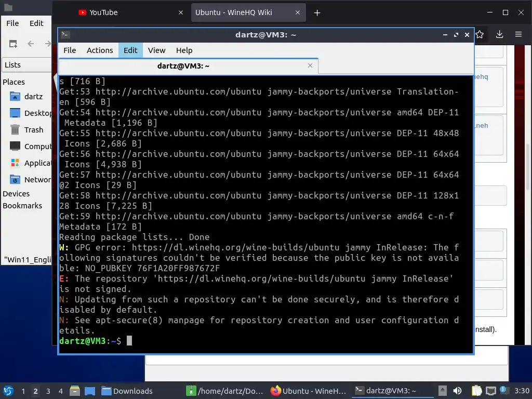Click the Bookmarks heading in sidebar
This screenshot has height=399, width=532.
(22, 206)
